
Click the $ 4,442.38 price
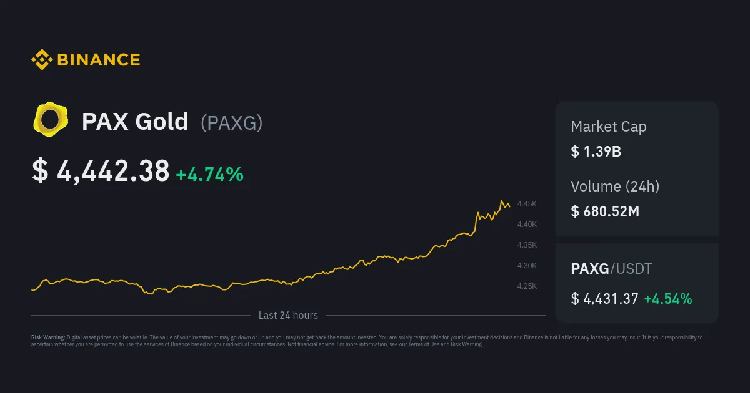pos(101,172)
